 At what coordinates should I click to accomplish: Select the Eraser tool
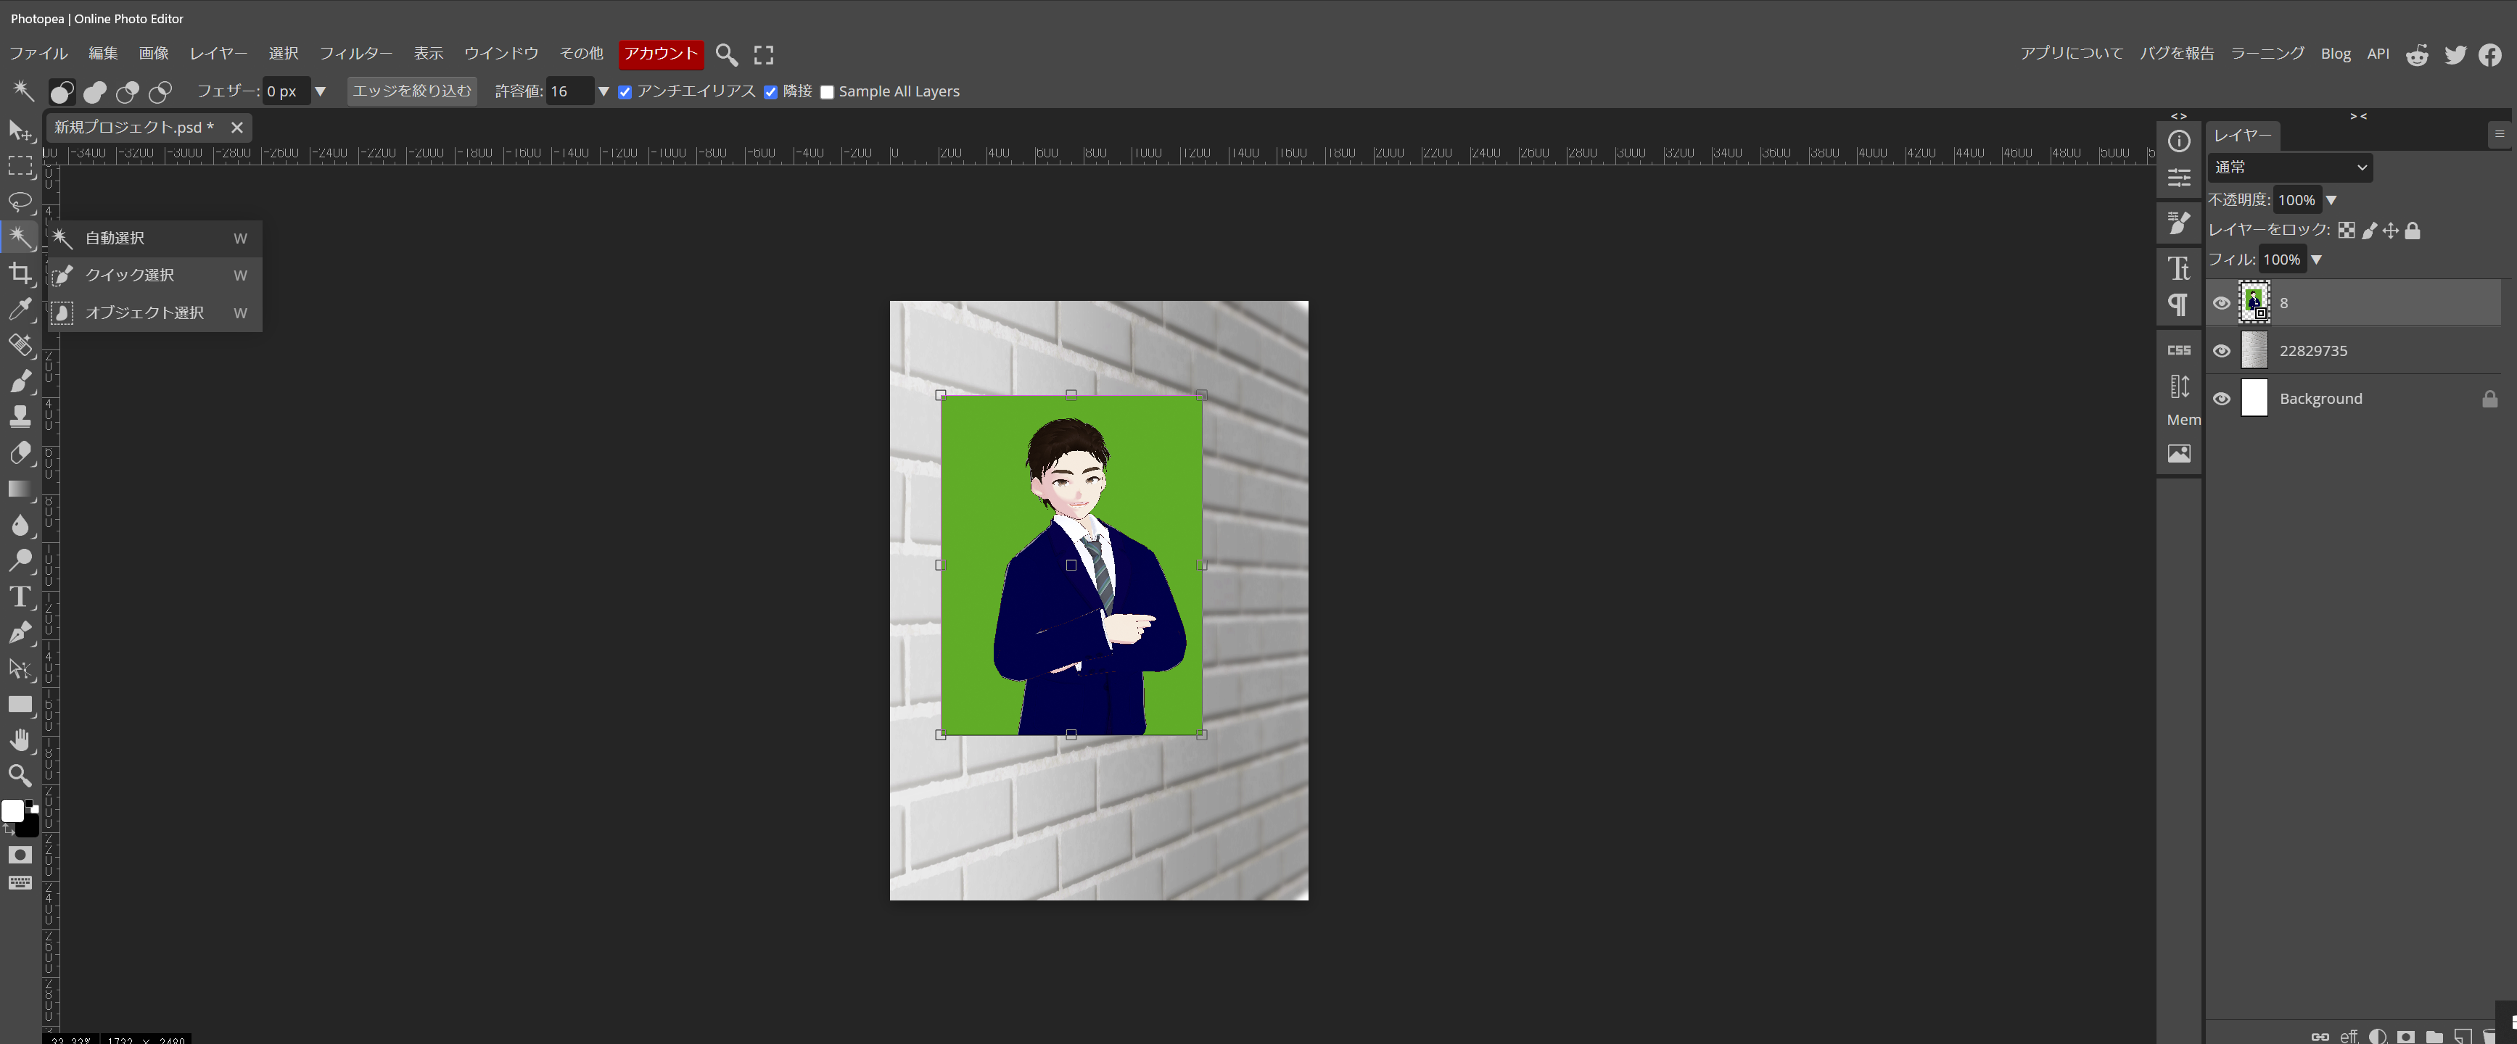(x=20, y=453)
